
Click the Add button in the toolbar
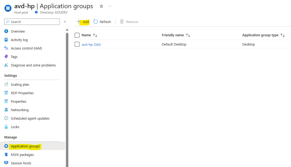(x=83, y=22)
